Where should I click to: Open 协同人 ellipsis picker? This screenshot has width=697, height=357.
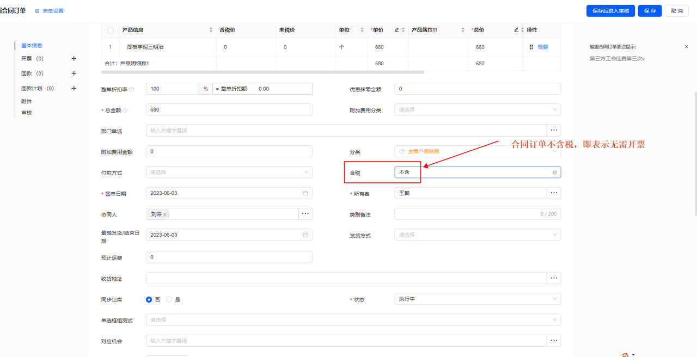click(x=305, y=214)
